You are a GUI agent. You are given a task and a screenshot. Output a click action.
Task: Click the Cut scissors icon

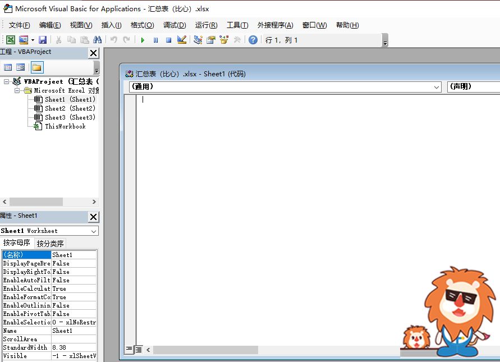pos(58,40)
